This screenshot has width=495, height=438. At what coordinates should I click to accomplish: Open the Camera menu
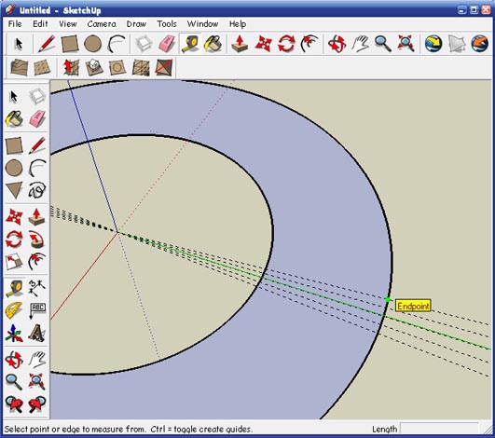point(102,24)
